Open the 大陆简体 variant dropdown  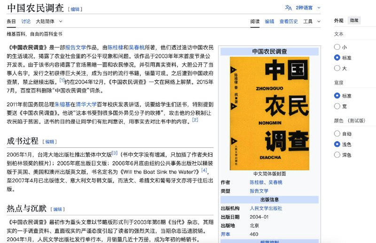tap(49, 22)
